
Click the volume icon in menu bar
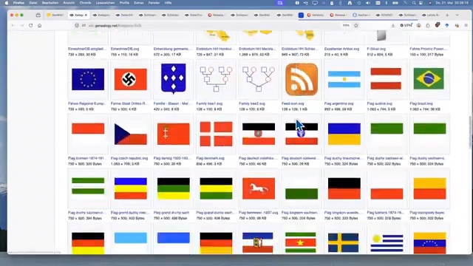[368, 3]
